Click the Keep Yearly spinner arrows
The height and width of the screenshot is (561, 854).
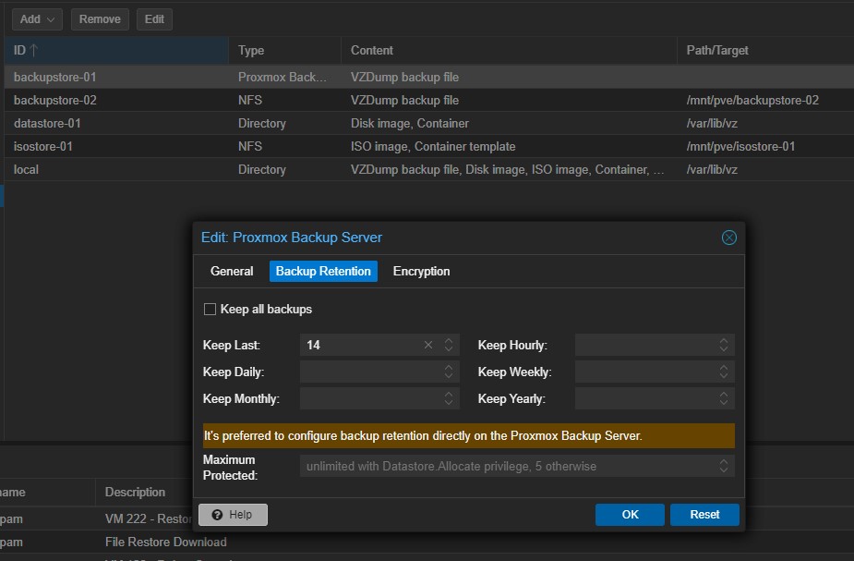point(724,398)
